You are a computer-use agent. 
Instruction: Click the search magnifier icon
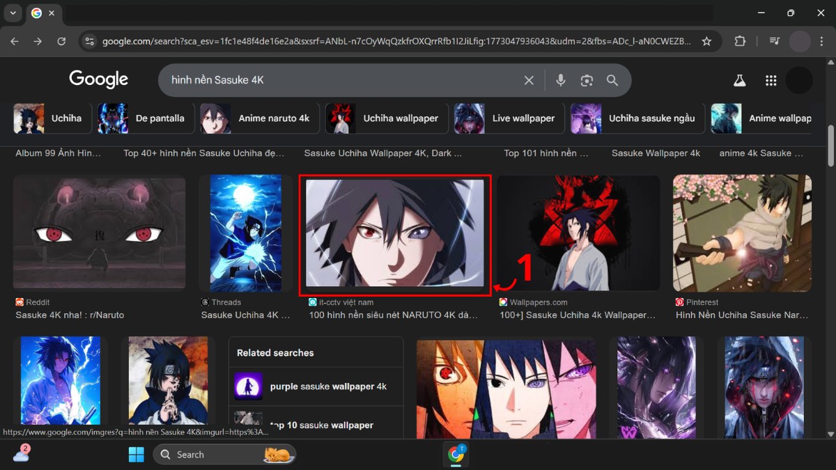[x=612, y=80]
